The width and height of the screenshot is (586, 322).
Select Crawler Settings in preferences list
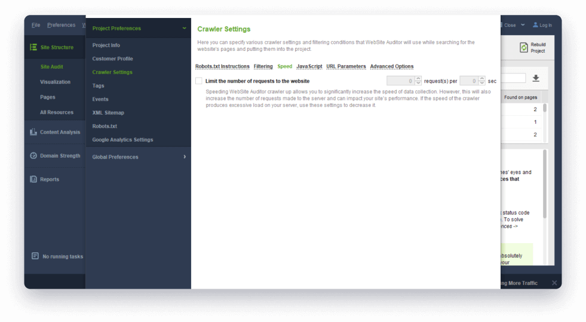[x=112, y=72]
